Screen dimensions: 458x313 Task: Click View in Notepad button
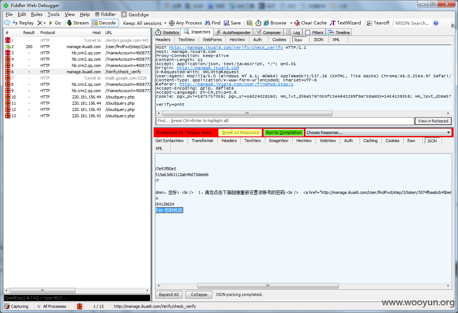tap(433, 121)
